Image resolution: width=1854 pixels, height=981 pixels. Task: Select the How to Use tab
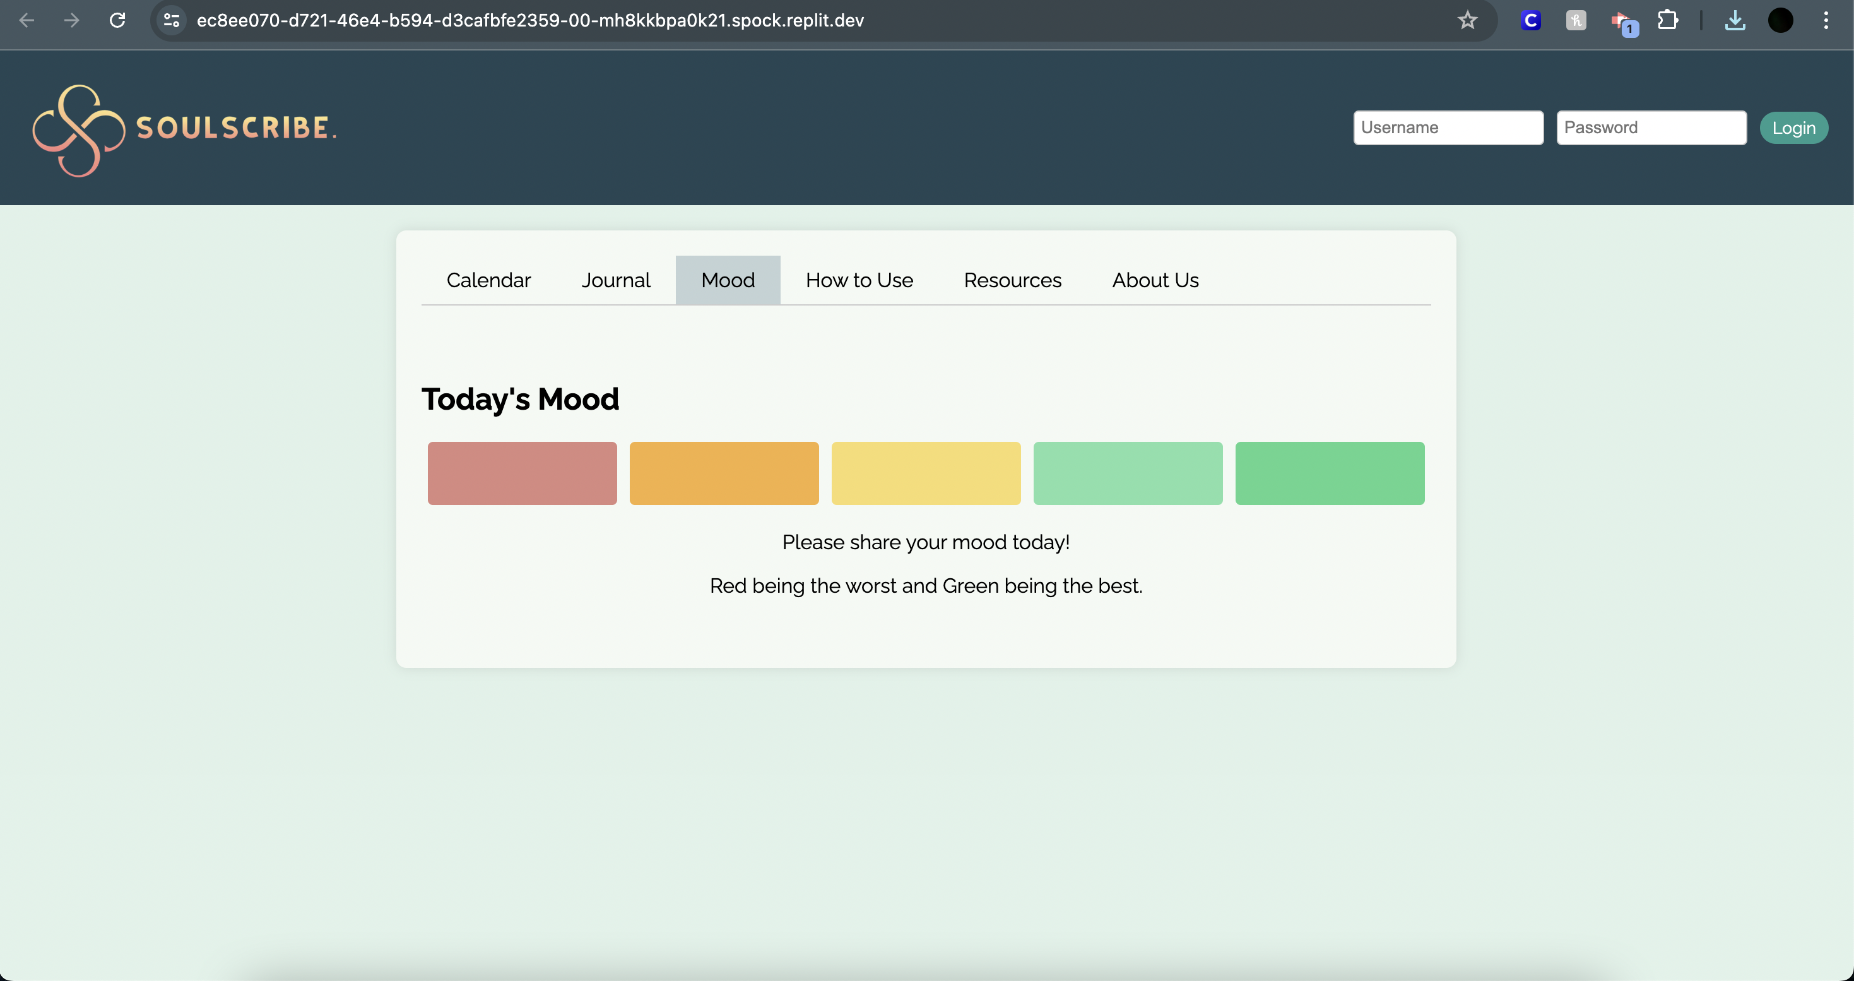point(859,280)
